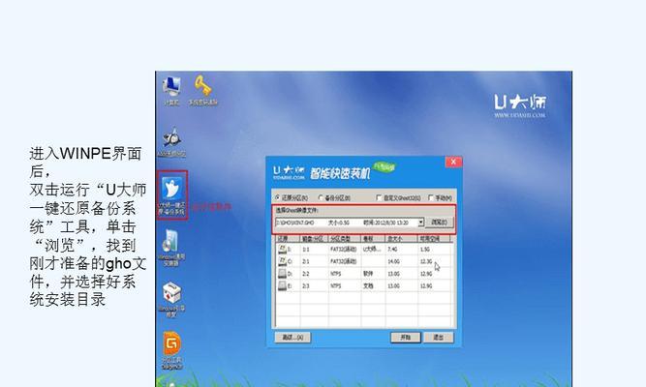Click FAT32 type in the 1:1 row
This screenshot has width=646, height=387.
(x=344, y=250)
